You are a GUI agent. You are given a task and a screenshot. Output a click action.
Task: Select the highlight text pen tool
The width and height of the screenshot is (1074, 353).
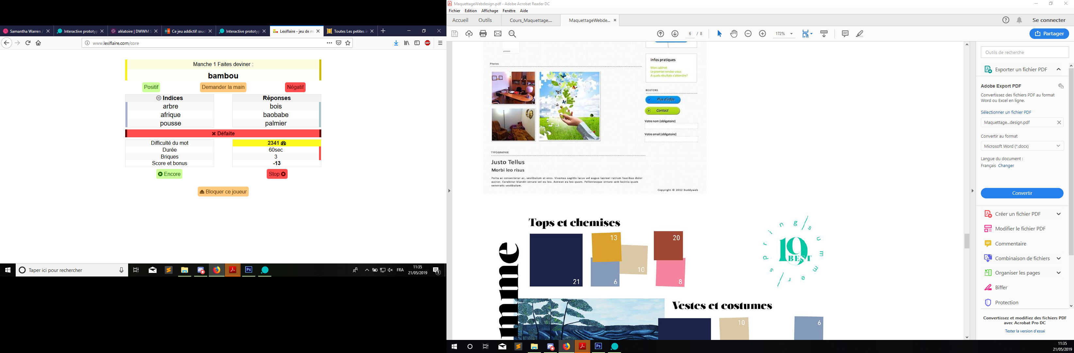tap(860, 34)
